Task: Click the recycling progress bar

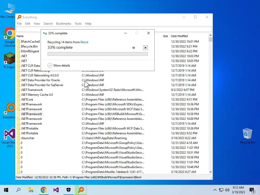Action: (97, 54)
